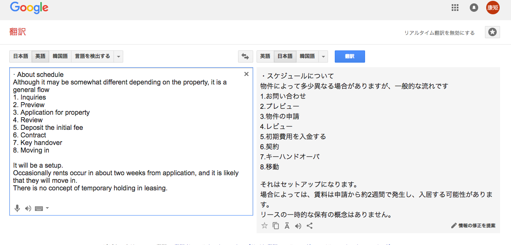511x245 pixels.
Task: Click リアルタイム翻訳を無効にする link
Action: [x=440, y=33]
